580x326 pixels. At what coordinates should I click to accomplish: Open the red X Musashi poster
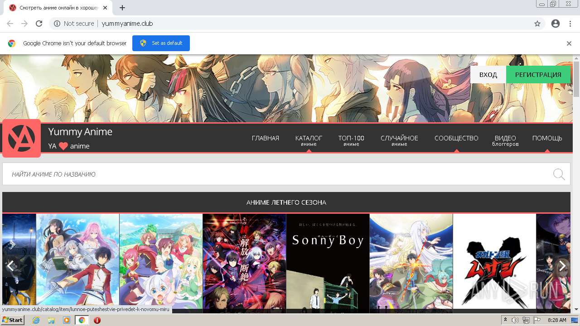[494, 263]
